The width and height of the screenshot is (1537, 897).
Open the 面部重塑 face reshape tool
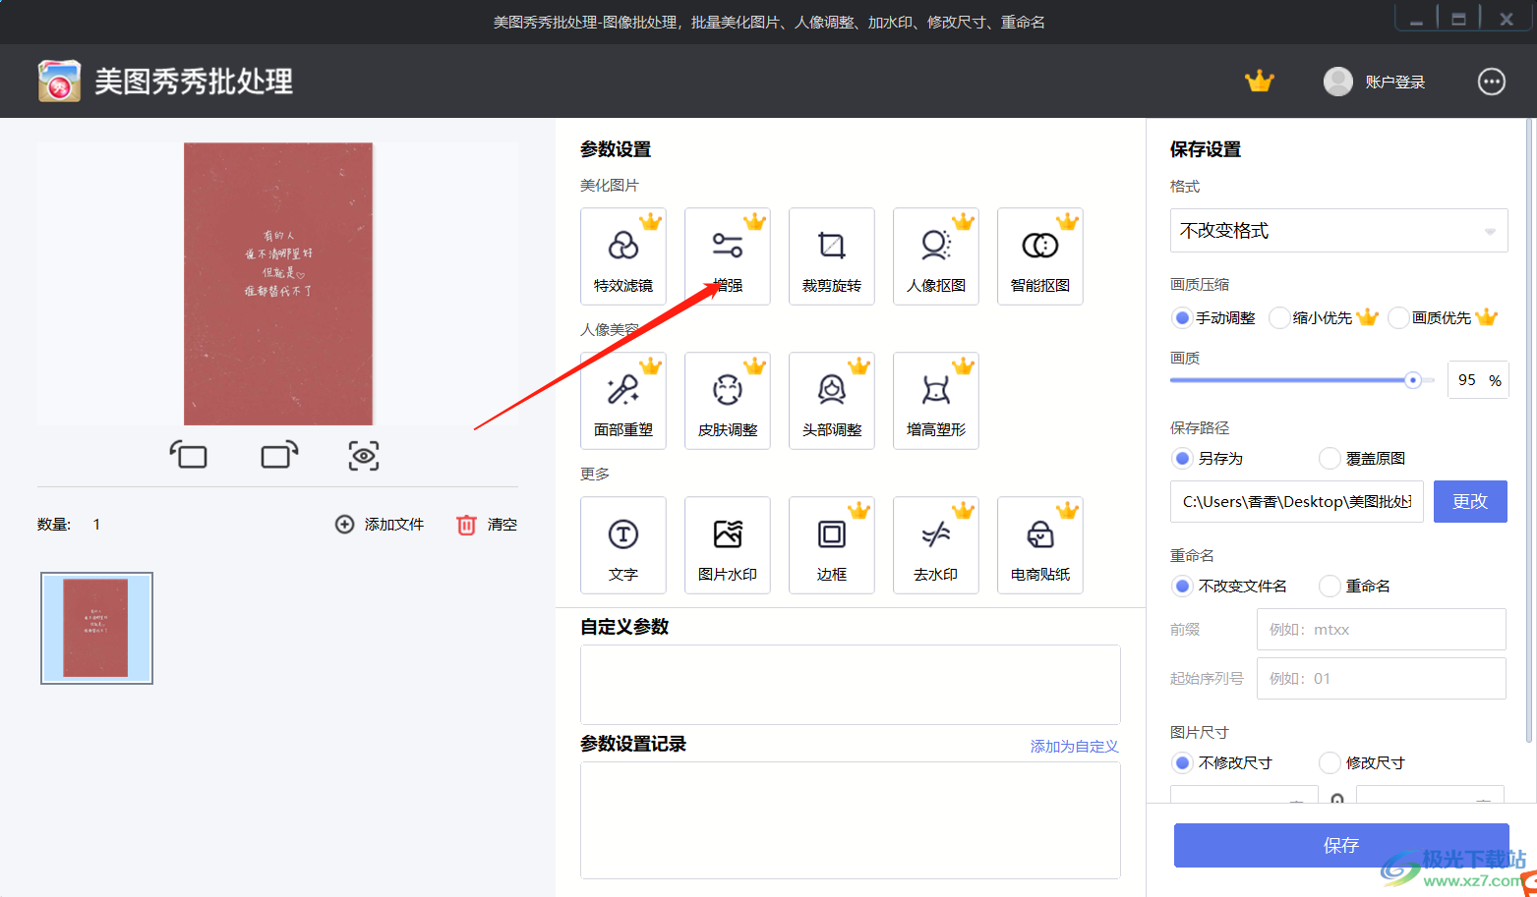pos(623,401)
